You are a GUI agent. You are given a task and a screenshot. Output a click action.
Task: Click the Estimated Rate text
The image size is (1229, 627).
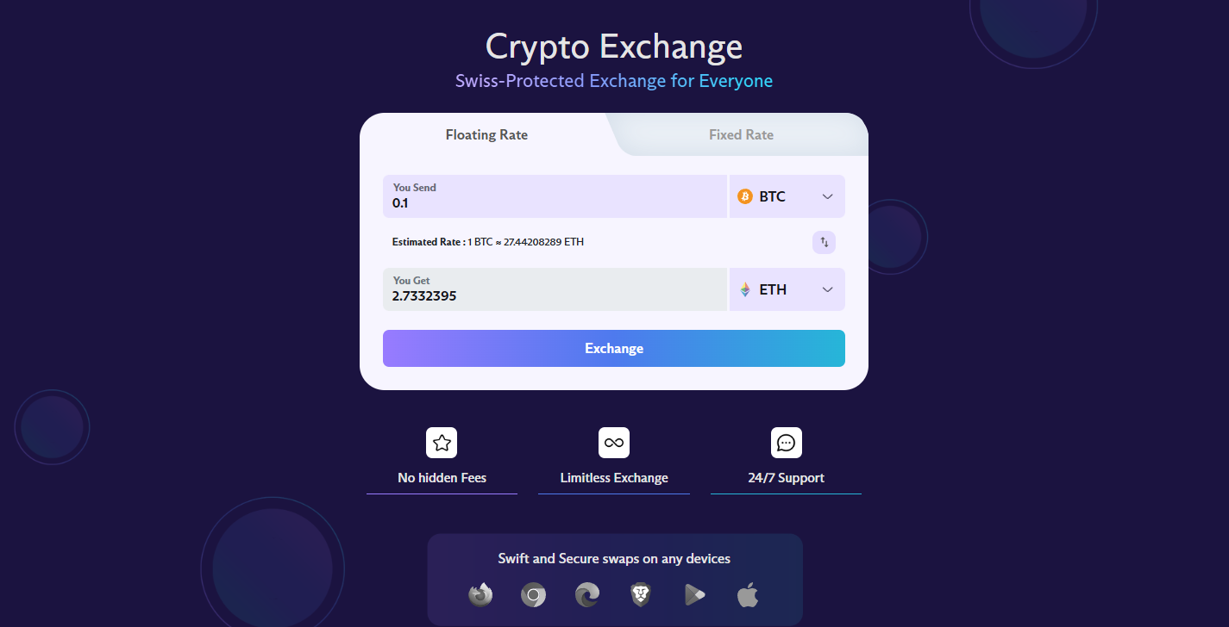(488, 242)
